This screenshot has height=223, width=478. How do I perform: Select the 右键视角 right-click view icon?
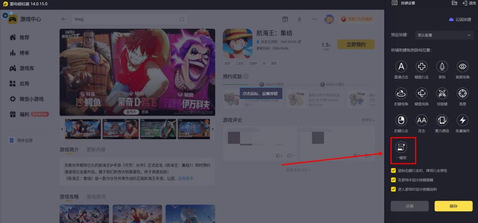[x=401, y=93]
